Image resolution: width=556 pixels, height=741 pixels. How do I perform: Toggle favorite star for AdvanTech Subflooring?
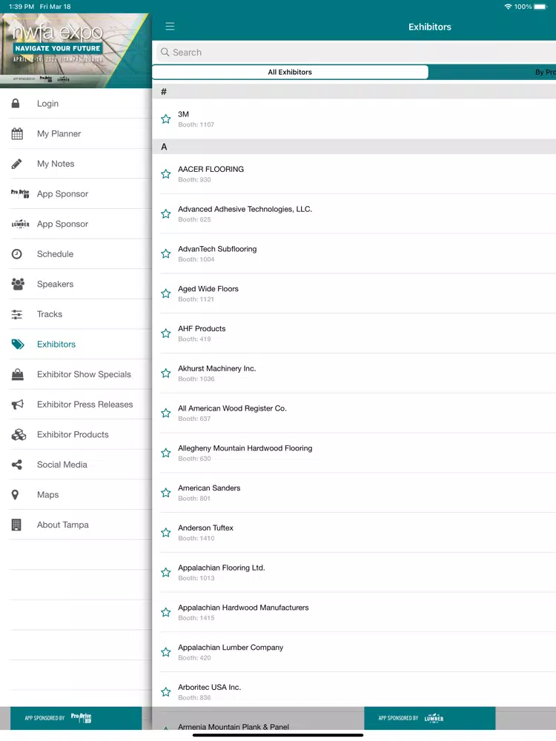point(165,253)
